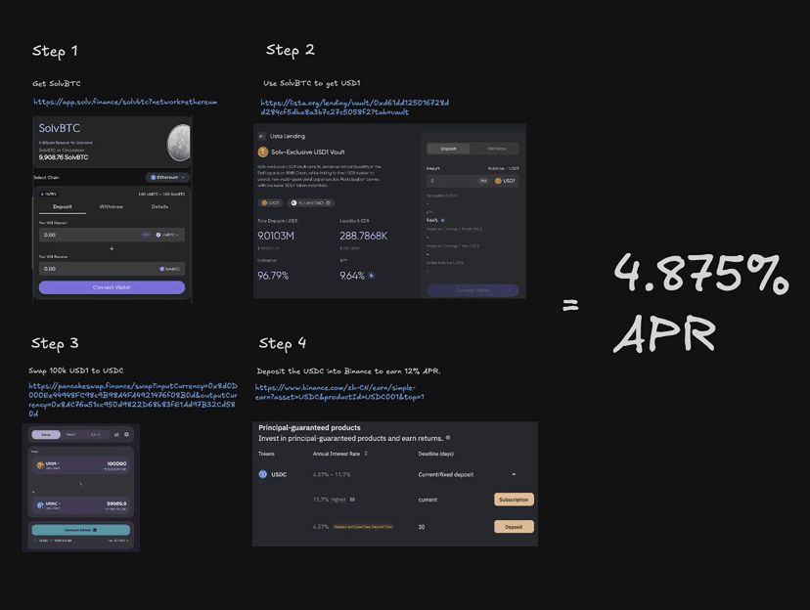This screenshot has width=810, height=610.
Task: Click the Deposit and Love Easy Deposit Coin tag
Action: [x=363, y=527]
